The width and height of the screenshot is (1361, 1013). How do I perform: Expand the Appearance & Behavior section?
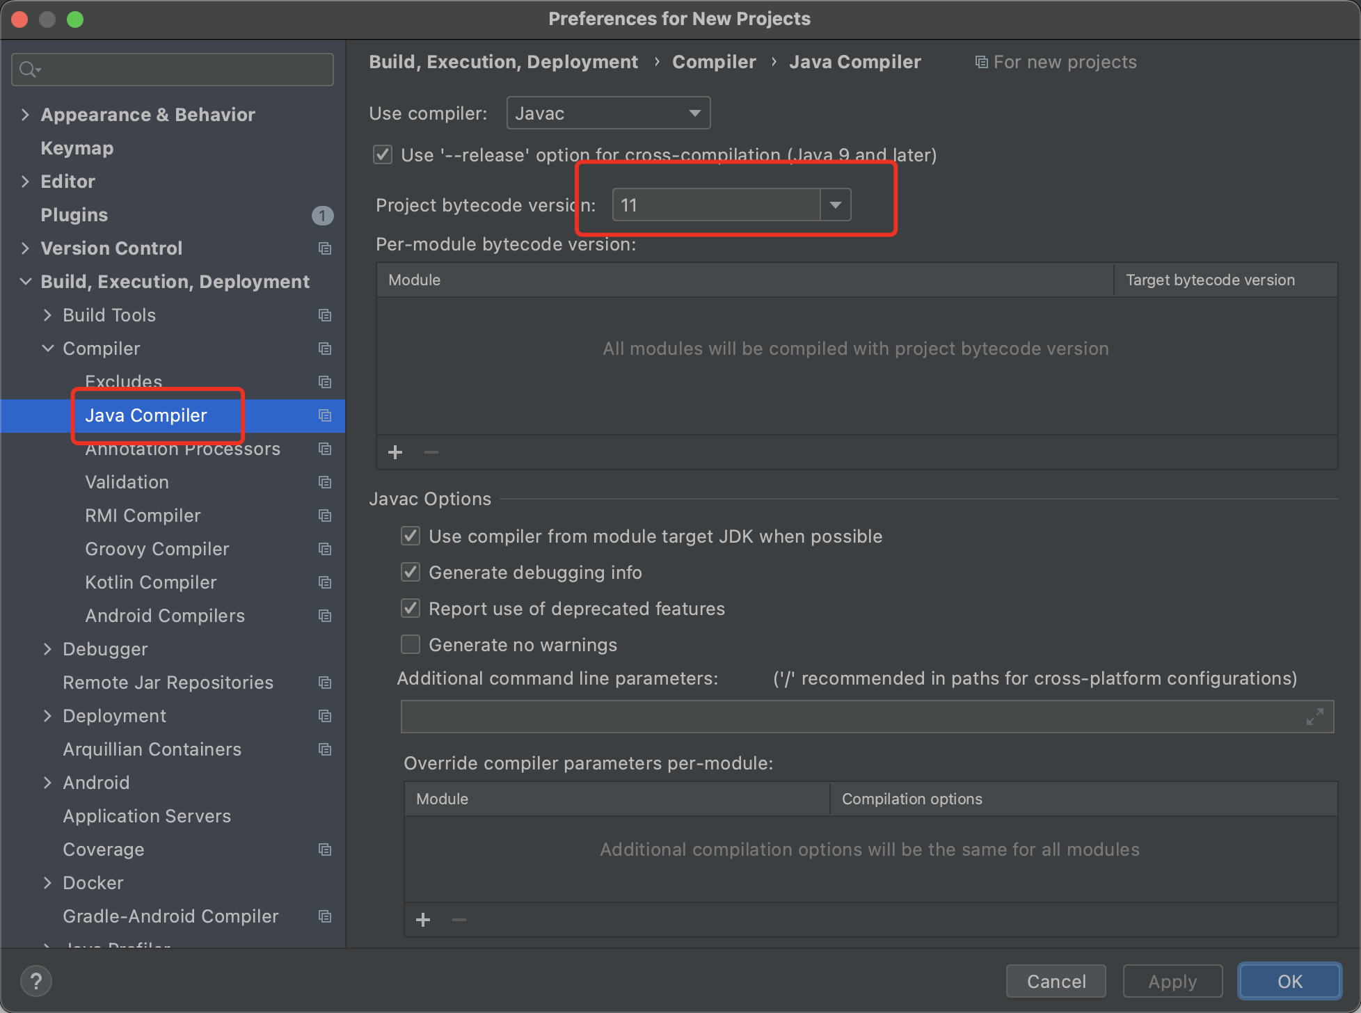coord(26,115)
